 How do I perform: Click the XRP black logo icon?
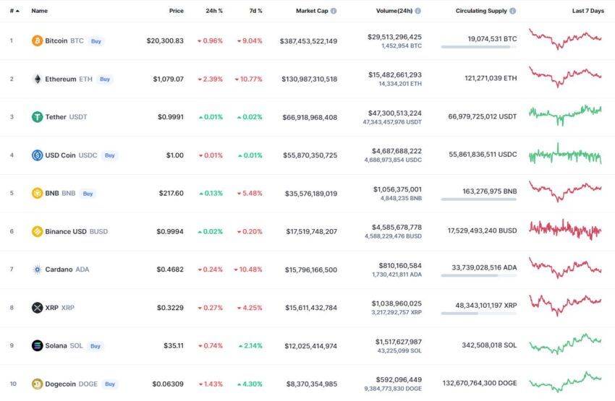coord(37,307)
